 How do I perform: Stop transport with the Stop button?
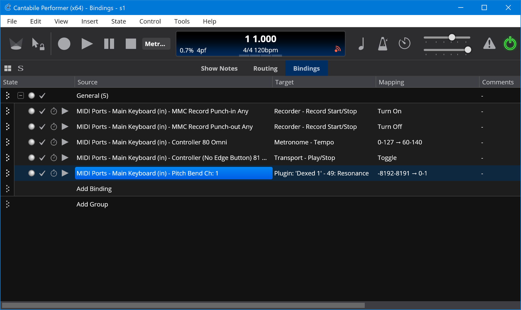coord(131,44)
